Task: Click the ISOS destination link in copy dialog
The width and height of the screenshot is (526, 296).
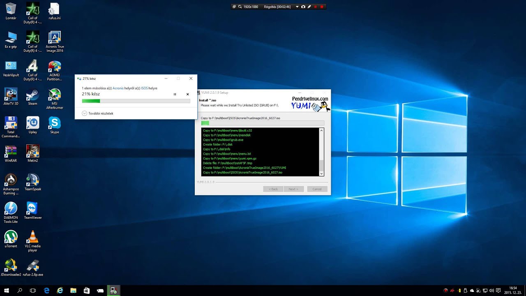Action: 144,88
